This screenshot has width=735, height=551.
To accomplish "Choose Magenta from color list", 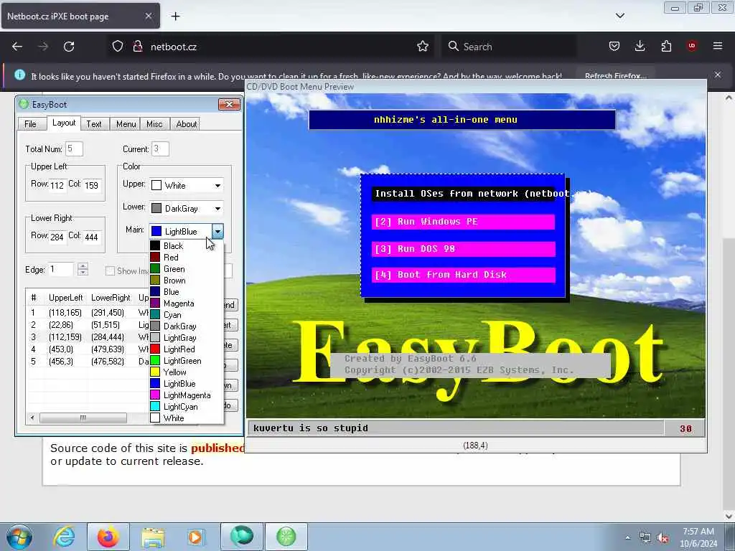I will coord(186,303).
